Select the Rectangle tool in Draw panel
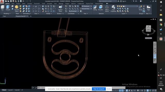Screen dimensions: 165x92 tap(36, 11)
